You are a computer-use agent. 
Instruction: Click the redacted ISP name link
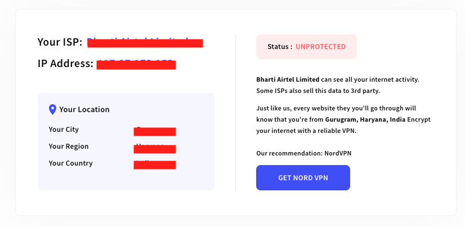point(145,43)
